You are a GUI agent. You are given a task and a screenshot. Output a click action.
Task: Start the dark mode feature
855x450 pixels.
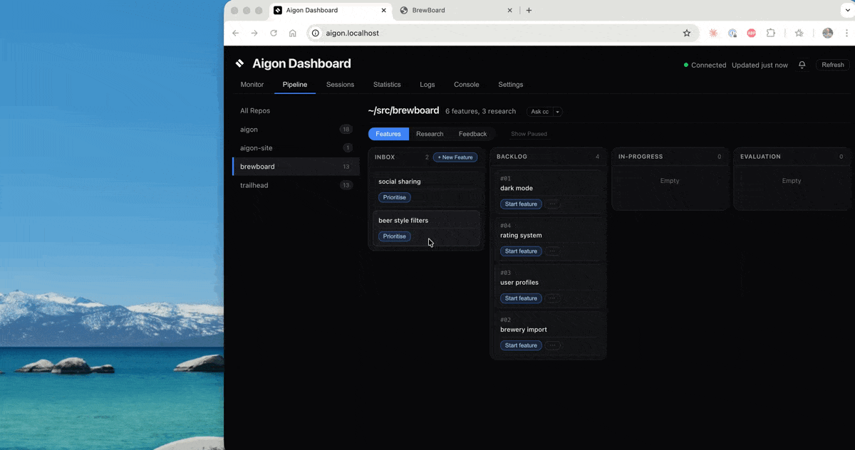[520, 204]
